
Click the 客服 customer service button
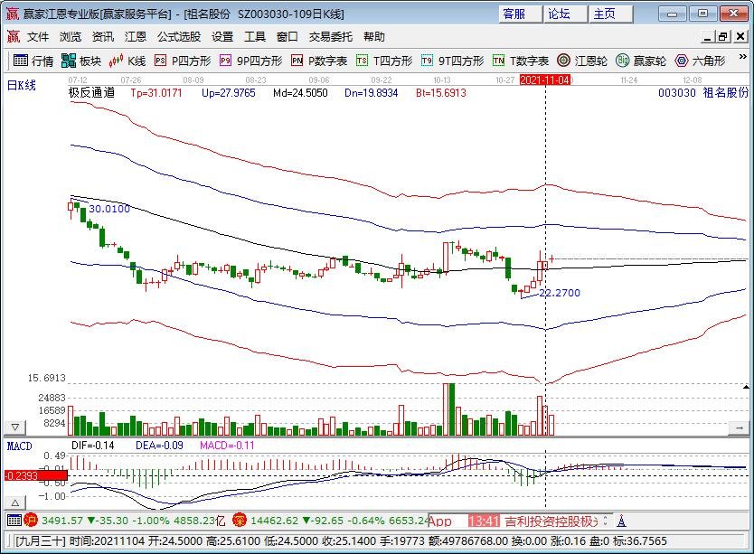pos(514,14)
